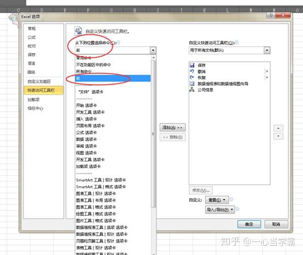The width and height of the screenshot is (303, 255).
Task: Select 公式 选项卡 in the list
Action: [x=113, y=132]
